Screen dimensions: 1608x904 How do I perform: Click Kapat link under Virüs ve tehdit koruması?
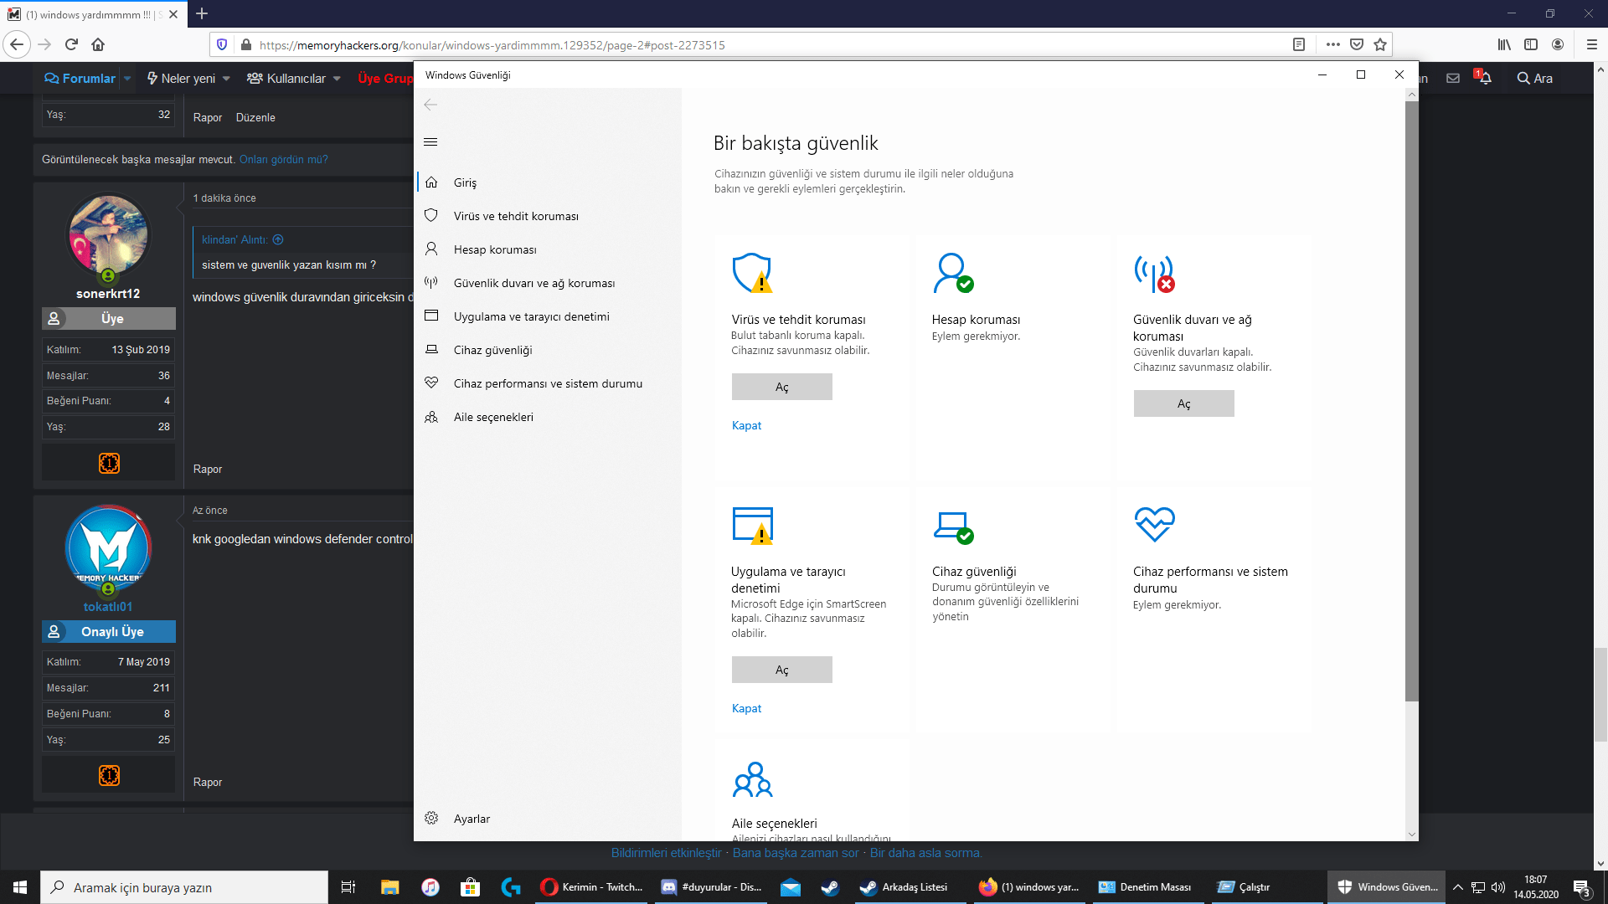746,425
